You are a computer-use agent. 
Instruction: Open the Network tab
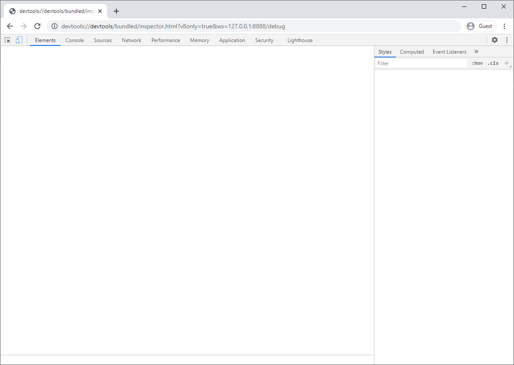pyautogui.click(x=131, y=40)
